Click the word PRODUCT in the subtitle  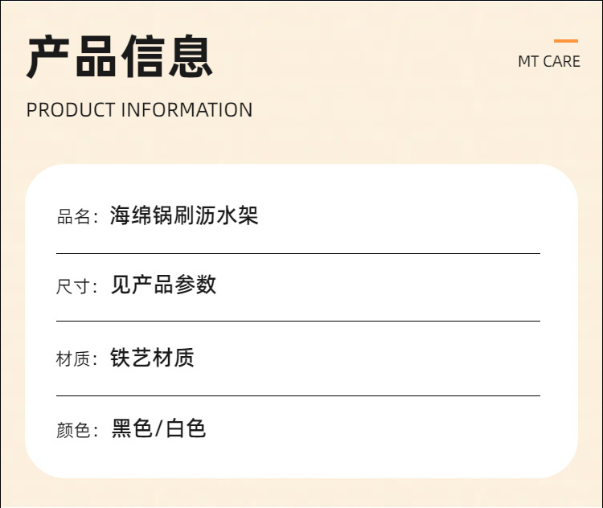pyautogui.click(x=71, y=110)
